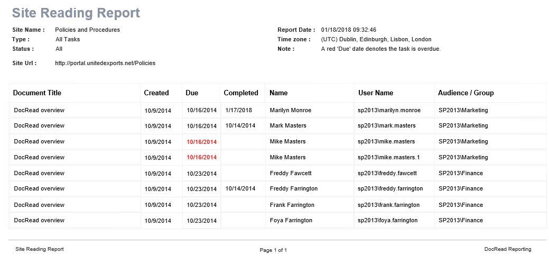
Task: Click the Audience / Group column header
Action: click(x=466, y=93)
